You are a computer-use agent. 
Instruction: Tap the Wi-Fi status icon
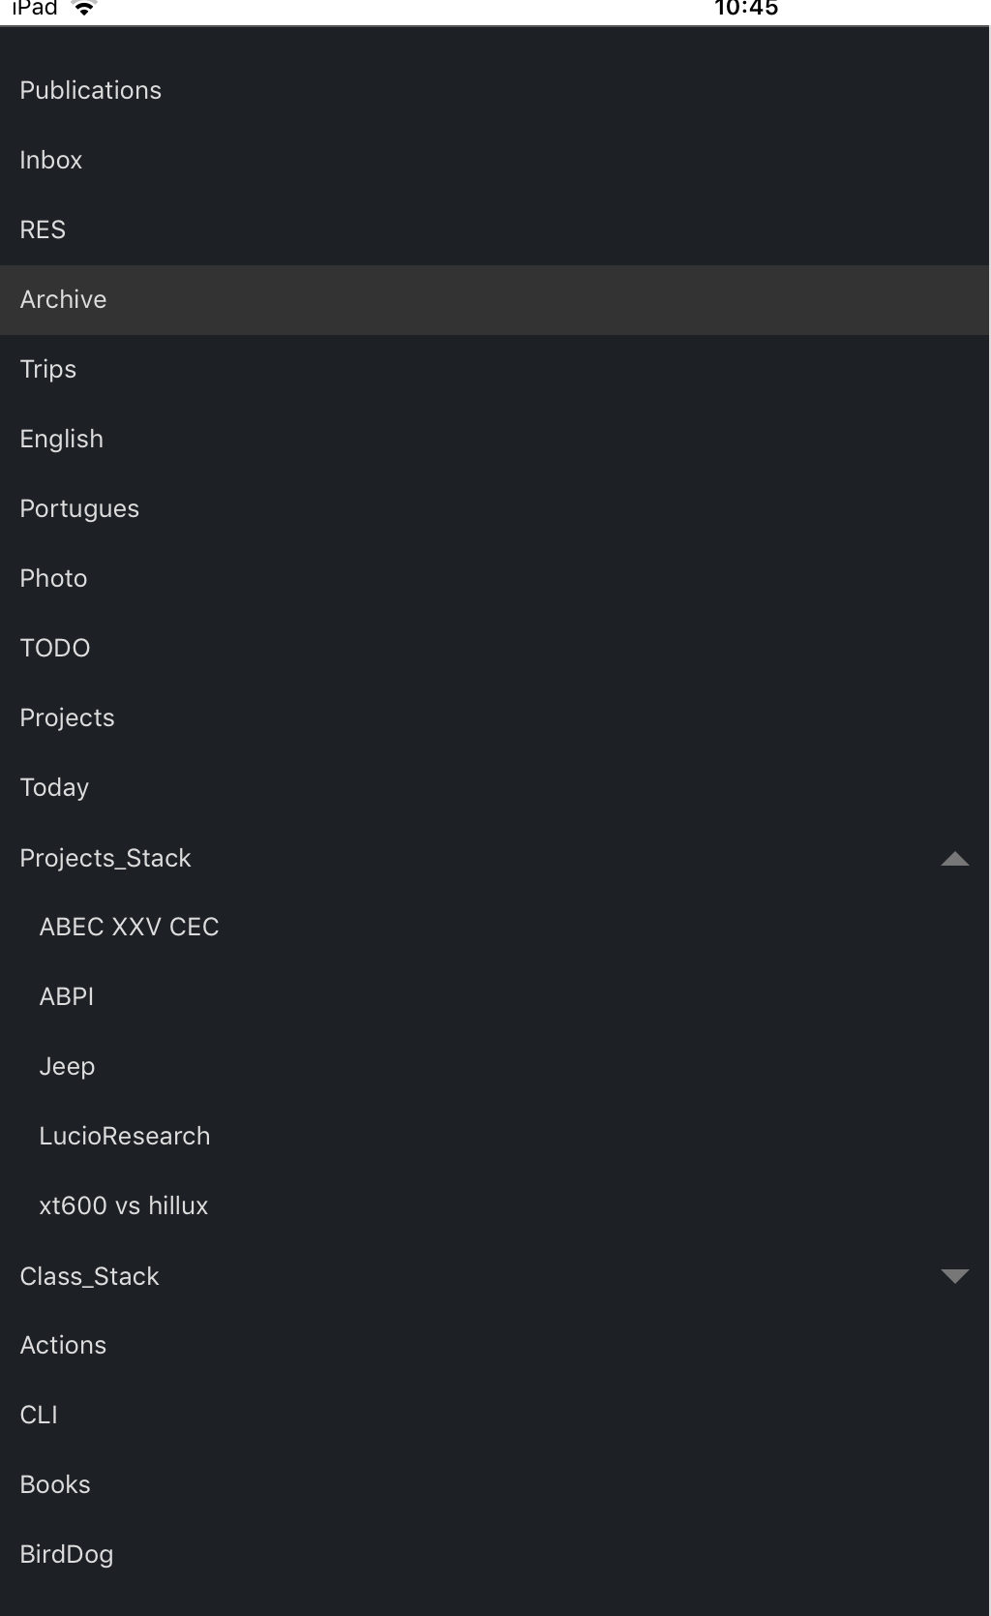pos(85,9)
